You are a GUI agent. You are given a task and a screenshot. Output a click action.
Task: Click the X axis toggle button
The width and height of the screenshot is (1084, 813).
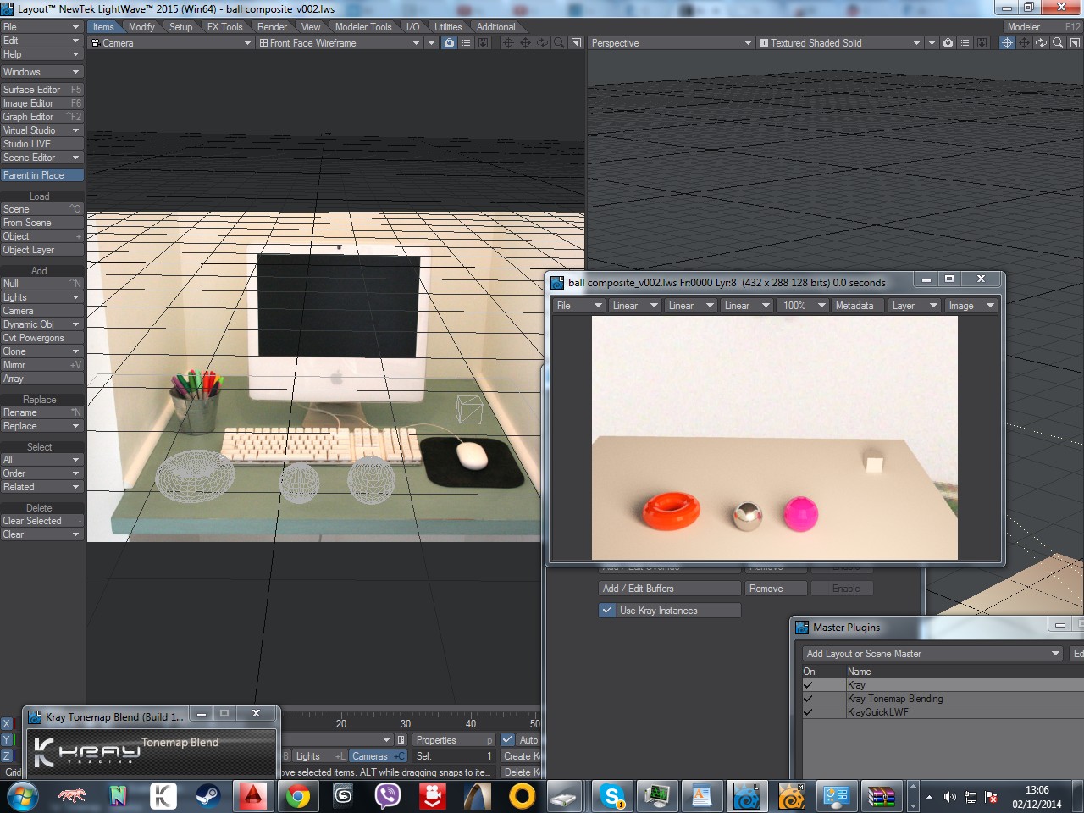[7, 724]
